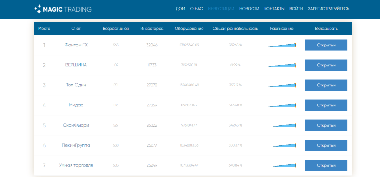
Task: Click the Мидас growth chart thumbnail
Action: point(282,105)
